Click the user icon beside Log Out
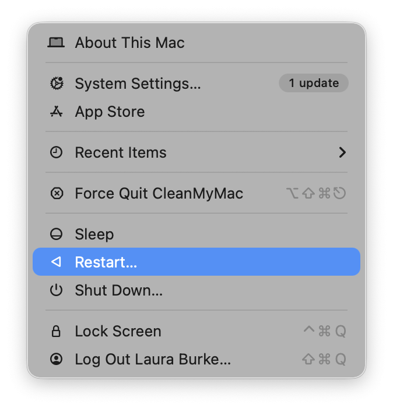 point(56,359)
